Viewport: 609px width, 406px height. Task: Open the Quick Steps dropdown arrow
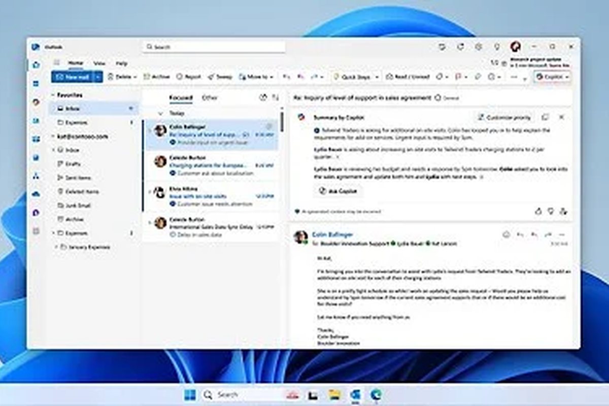pyautogui.click(x=377, y=77)
